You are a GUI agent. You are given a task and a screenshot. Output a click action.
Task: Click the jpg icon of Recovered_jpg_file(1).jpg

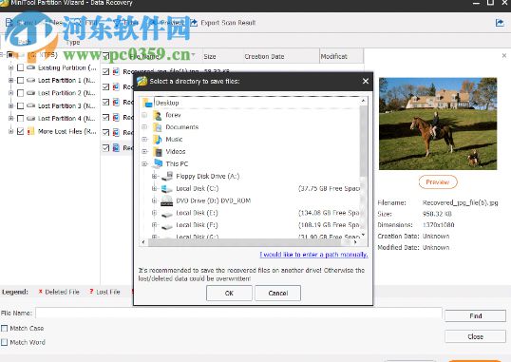pyautogui.click(x=116, y=71)
